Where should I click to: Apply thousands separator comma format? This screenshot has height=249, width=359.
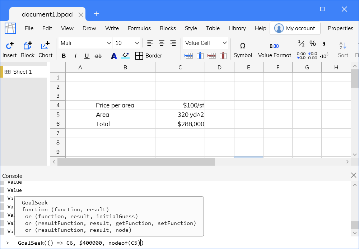click(x=324, y=43)
